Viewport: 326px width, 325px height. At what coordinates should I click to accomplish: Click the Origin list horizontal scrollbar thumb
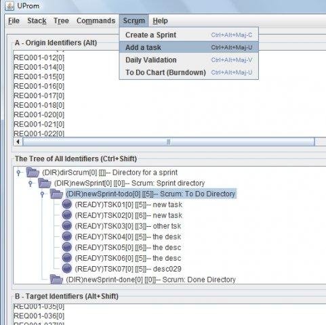[x=169, y=142]
